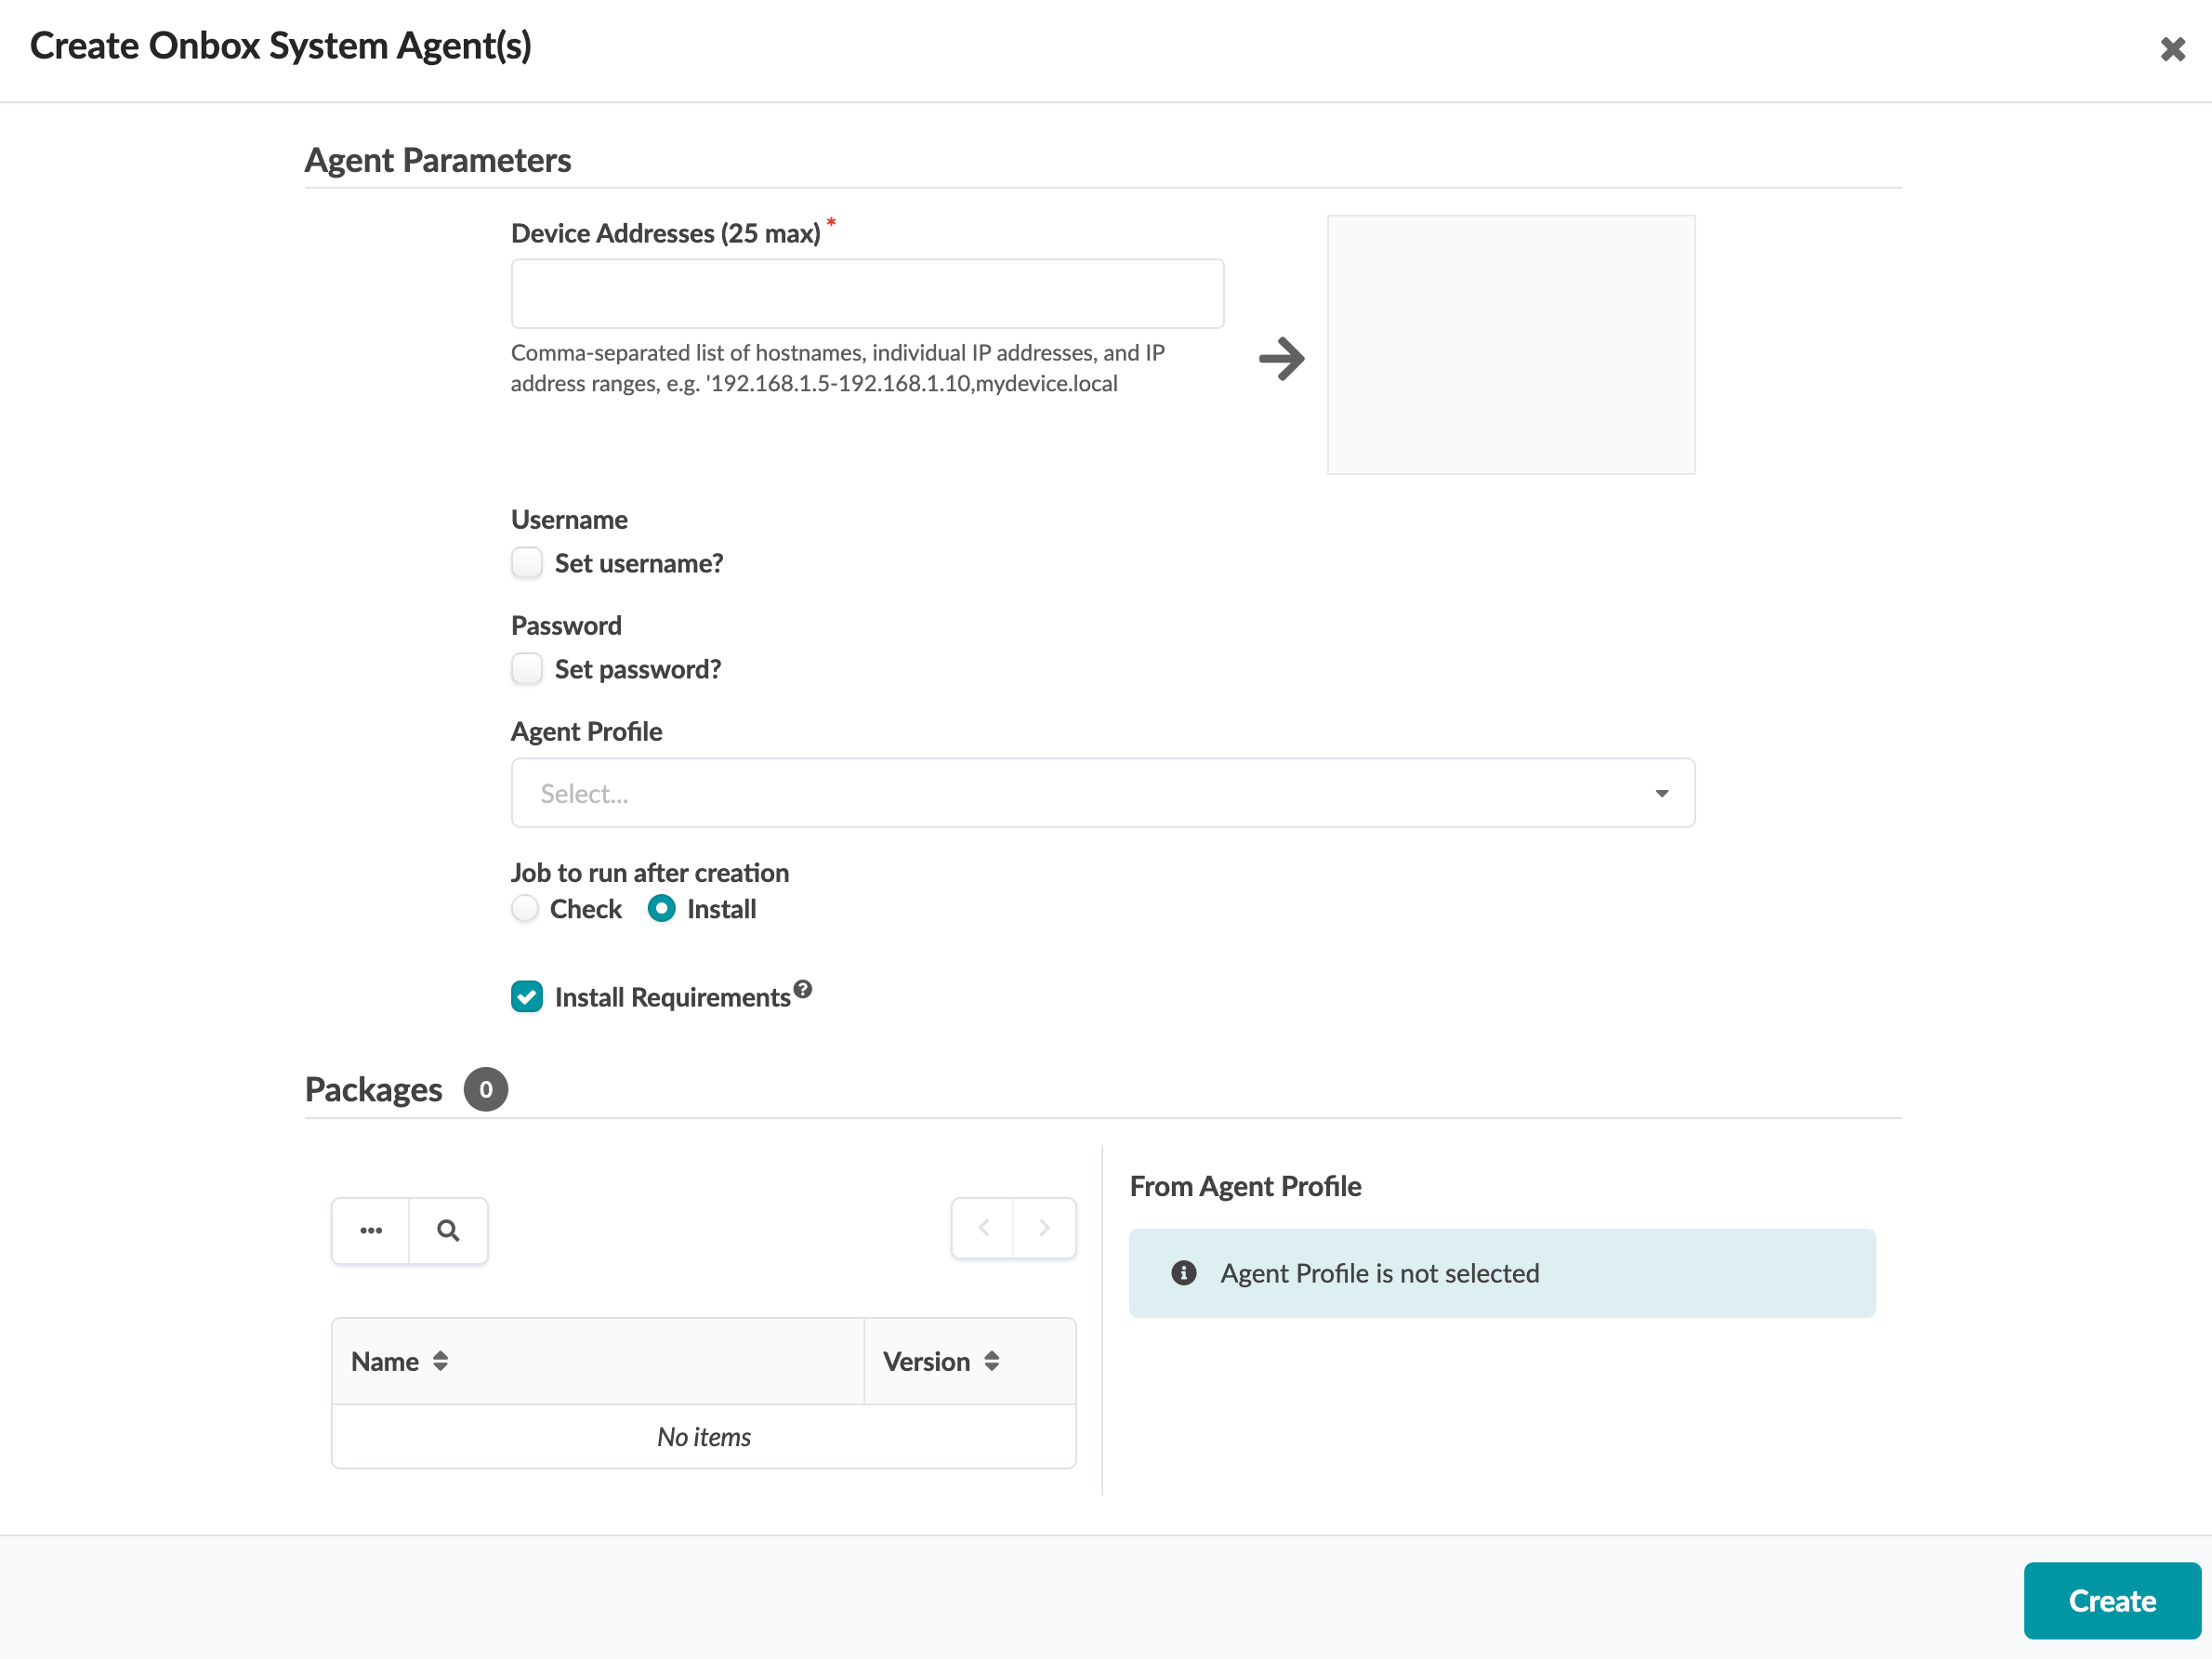This screenshot has height=1659, width=2212.
Task: Go to next packages page
Action: (1044, 1228)
